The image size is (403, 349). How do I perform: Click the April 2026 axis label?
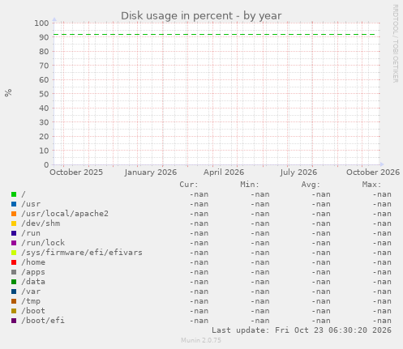pos(224,172)
